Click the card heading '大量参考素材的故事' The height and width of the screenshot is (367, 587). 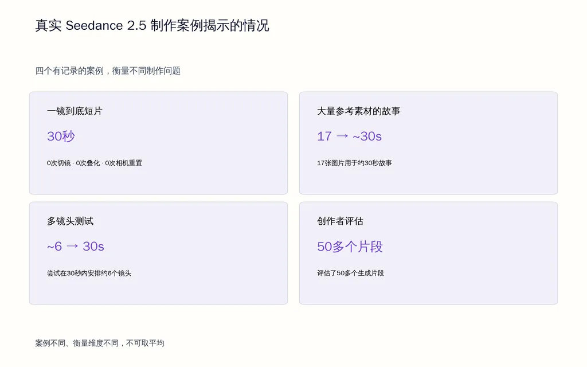(359, 111)
